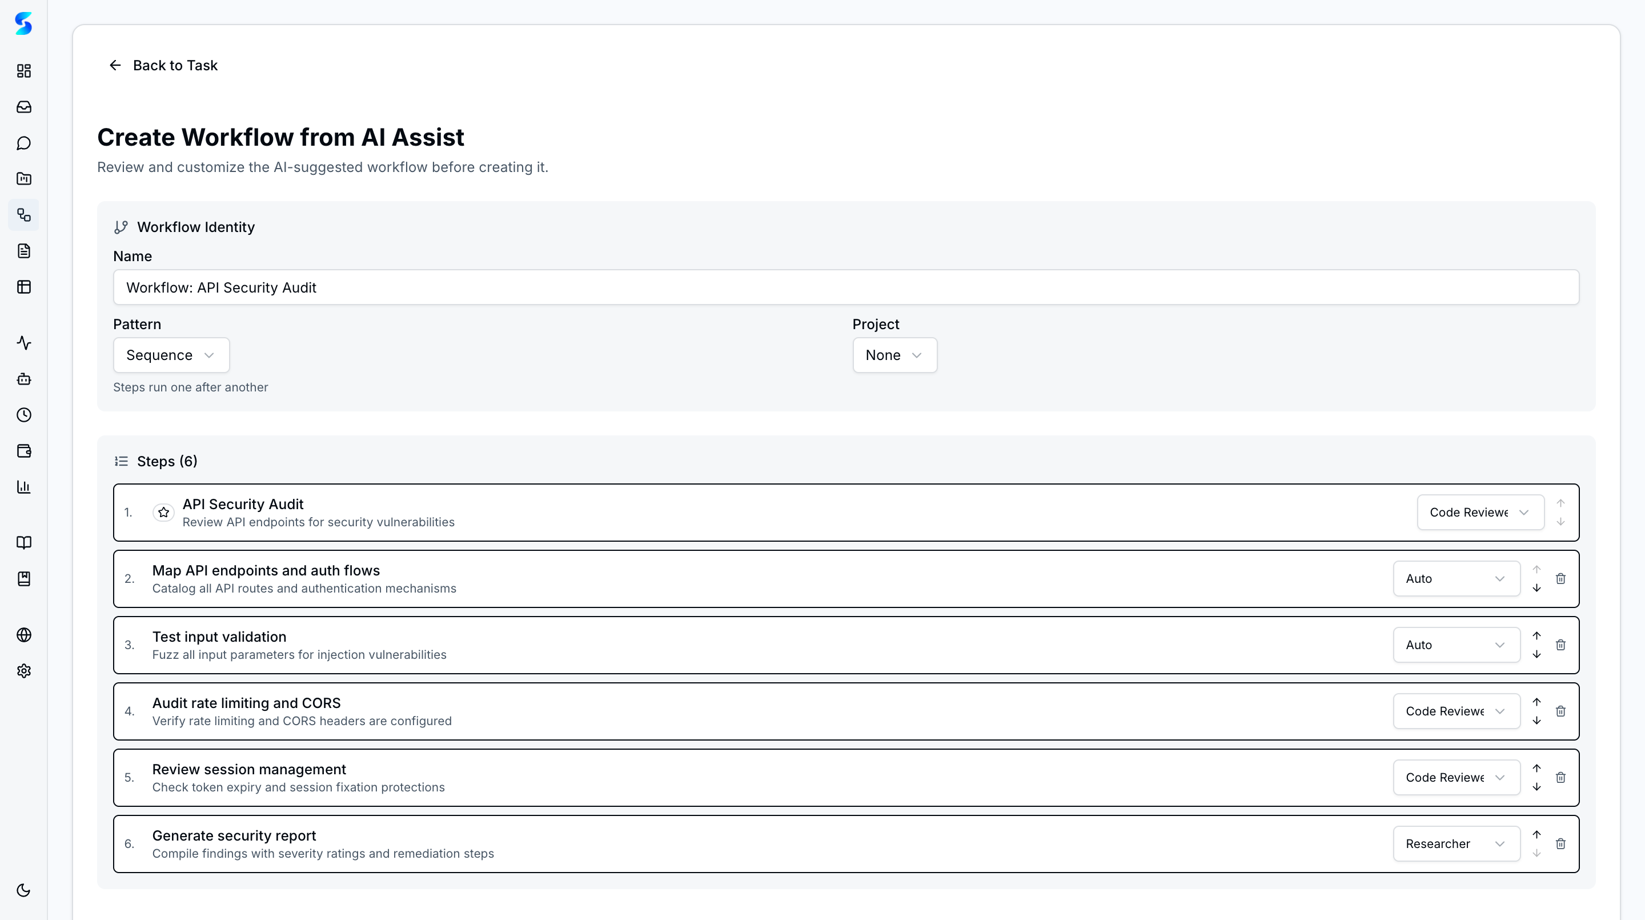Click Back to Task

pyautogui.click(x=163, y=65)
